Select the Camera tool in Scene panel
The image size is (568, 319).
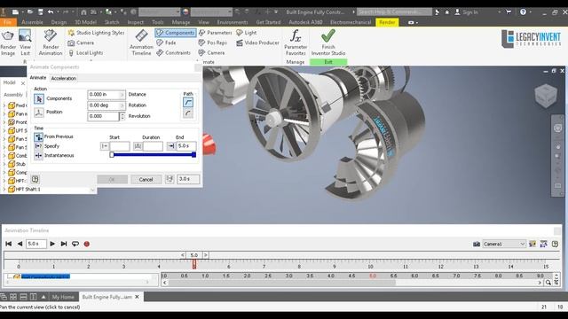(x=81, y=43)
